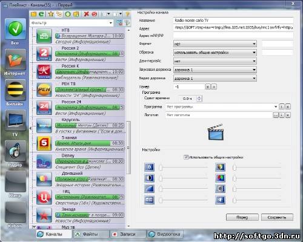
Task: Select the НТВ channel logo
Action: (44, 36)
